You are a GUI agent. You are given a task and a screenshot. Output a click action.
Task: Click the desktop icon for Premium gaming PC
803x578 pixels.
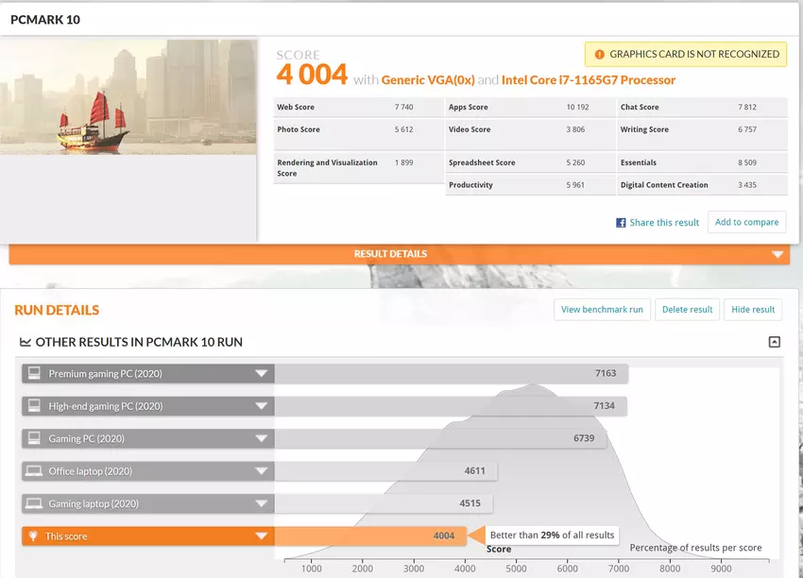click(x=33, y=374)
